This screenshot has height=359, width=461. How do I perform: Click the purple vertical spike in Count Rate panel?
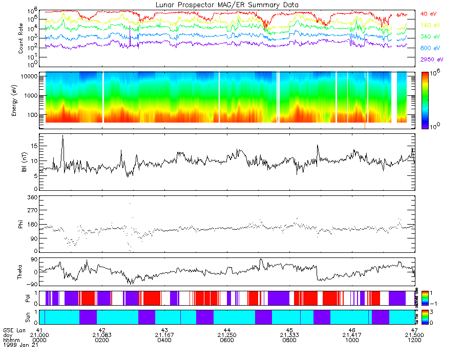[x=130, y=35]
